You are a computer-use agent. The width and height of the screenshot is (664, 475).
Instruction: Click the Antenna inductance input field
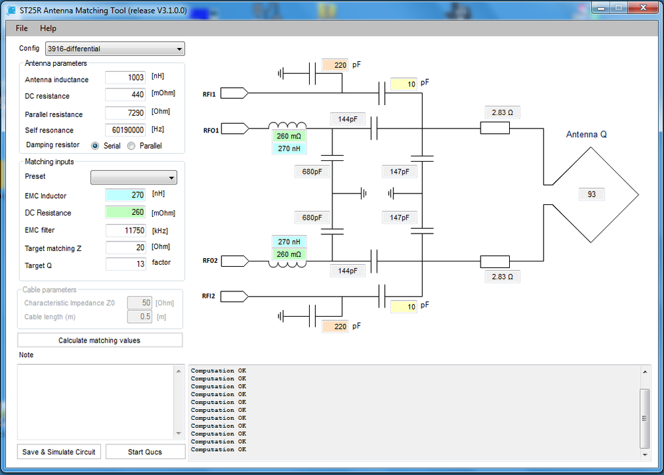[x=126, y=78]
